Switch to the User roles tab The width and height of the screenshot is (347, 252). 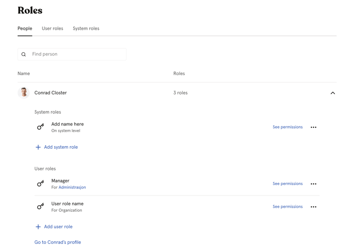point(52,29)
